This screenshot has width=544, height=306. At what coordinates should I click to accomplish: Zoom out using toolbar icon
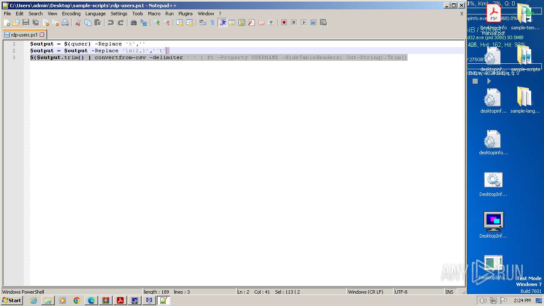coord(167,23)
